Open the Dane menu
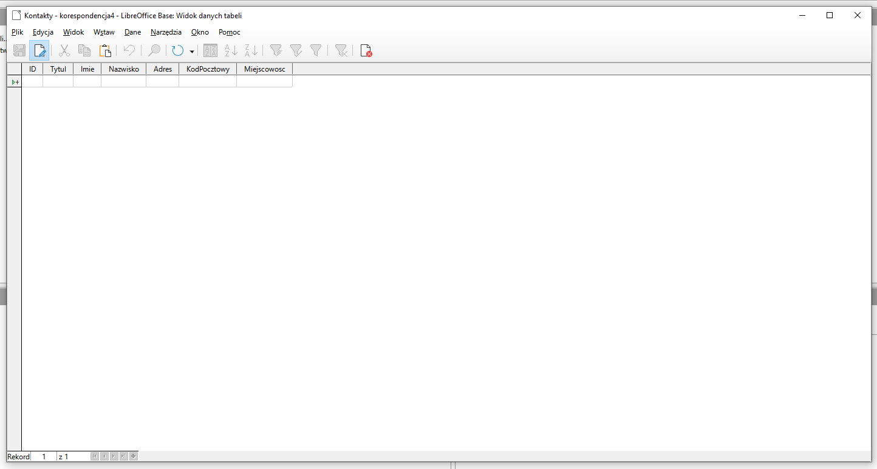This screenshot has height=469, width=877. tap(132, 32)
